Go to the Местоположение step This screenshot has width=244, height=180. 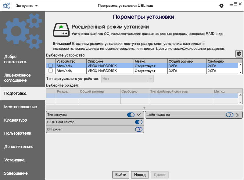20,107
